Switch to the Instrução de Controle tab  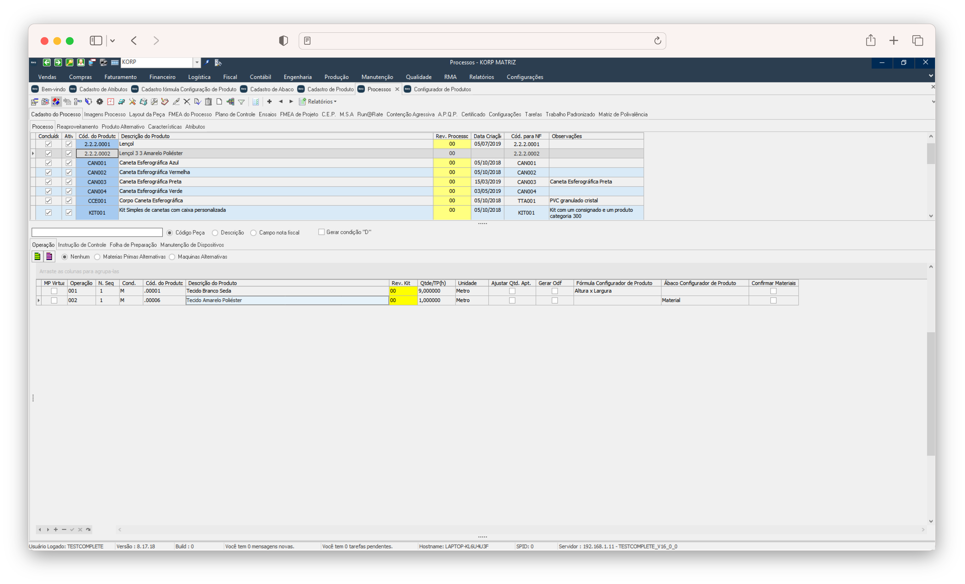point(82,245)
